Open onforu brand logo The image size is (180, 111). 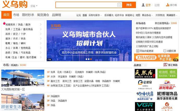point(145,85)
